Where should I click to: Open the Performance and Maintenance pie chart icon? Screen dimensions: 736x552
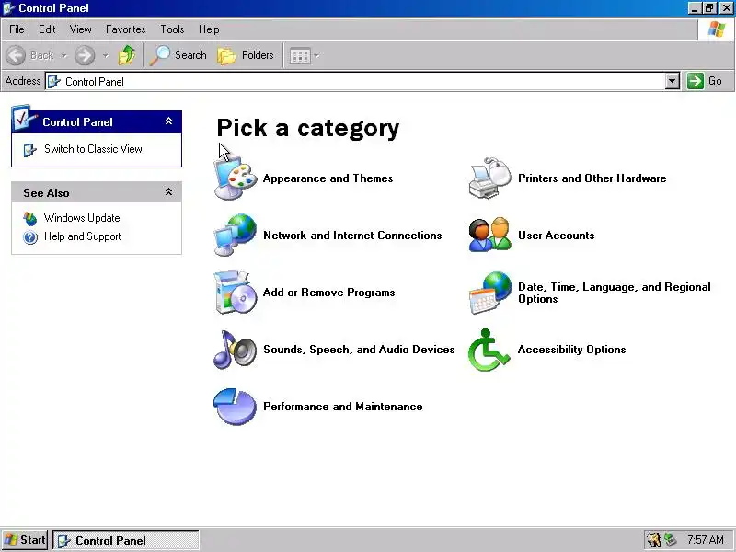236,407
